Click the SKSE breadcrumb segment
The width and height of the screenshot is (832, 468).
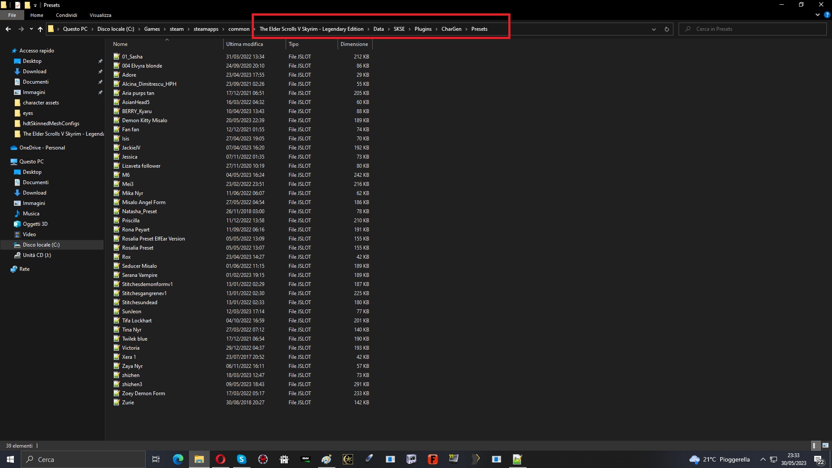399,29
